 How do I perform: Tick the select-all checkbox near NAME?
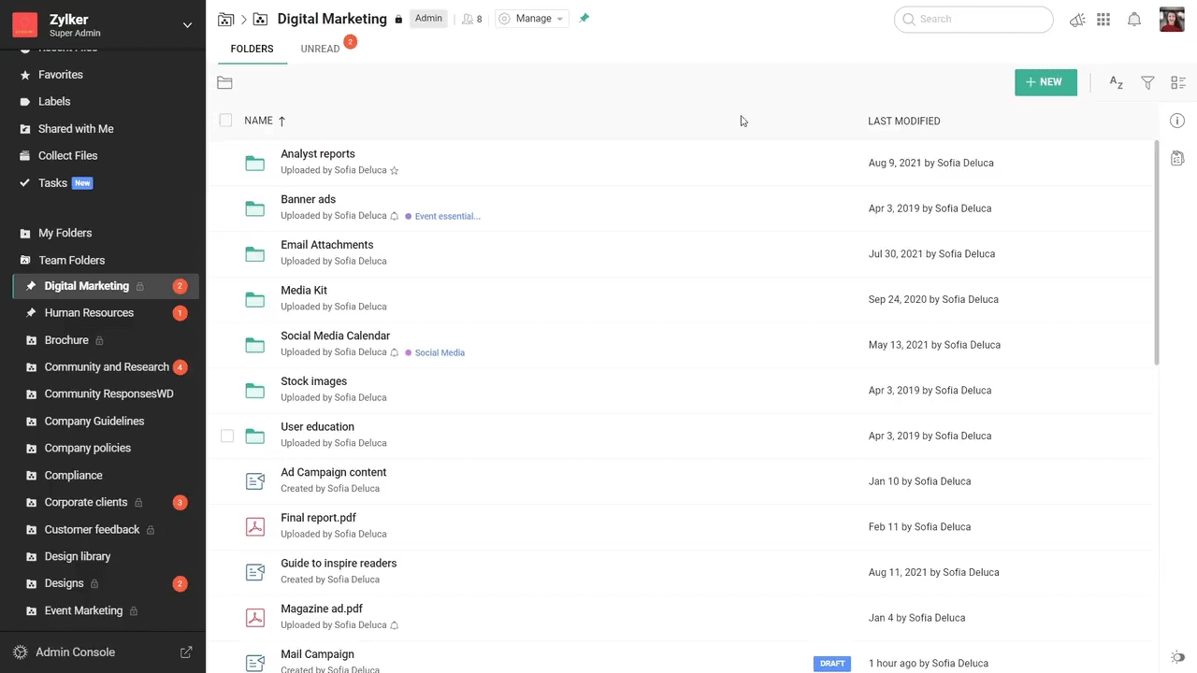point(225,120)
